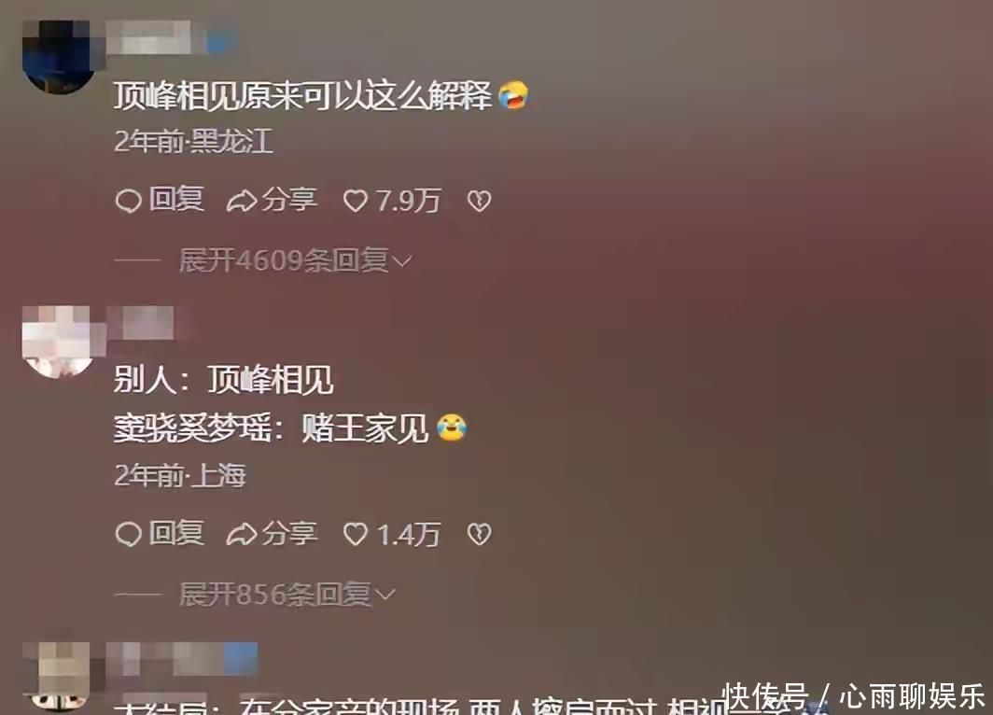Like the 1.4万 comment with heart icon
Viewport: 993px width, 715px height.
(x=356, y=534)
